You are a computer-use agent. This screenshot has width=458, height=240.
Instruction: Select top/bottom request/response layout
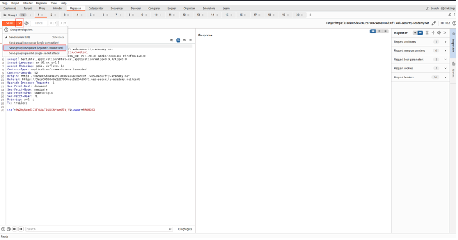379,32
